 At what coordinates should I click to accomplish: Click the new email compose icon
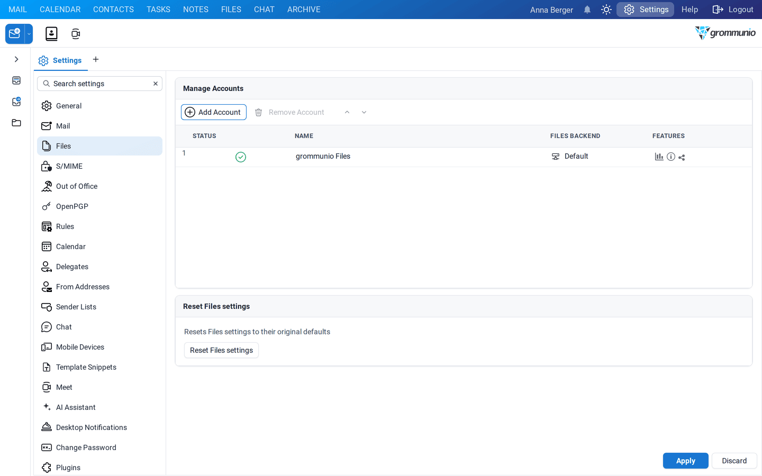pyautogui.click(x=15, y=34)
